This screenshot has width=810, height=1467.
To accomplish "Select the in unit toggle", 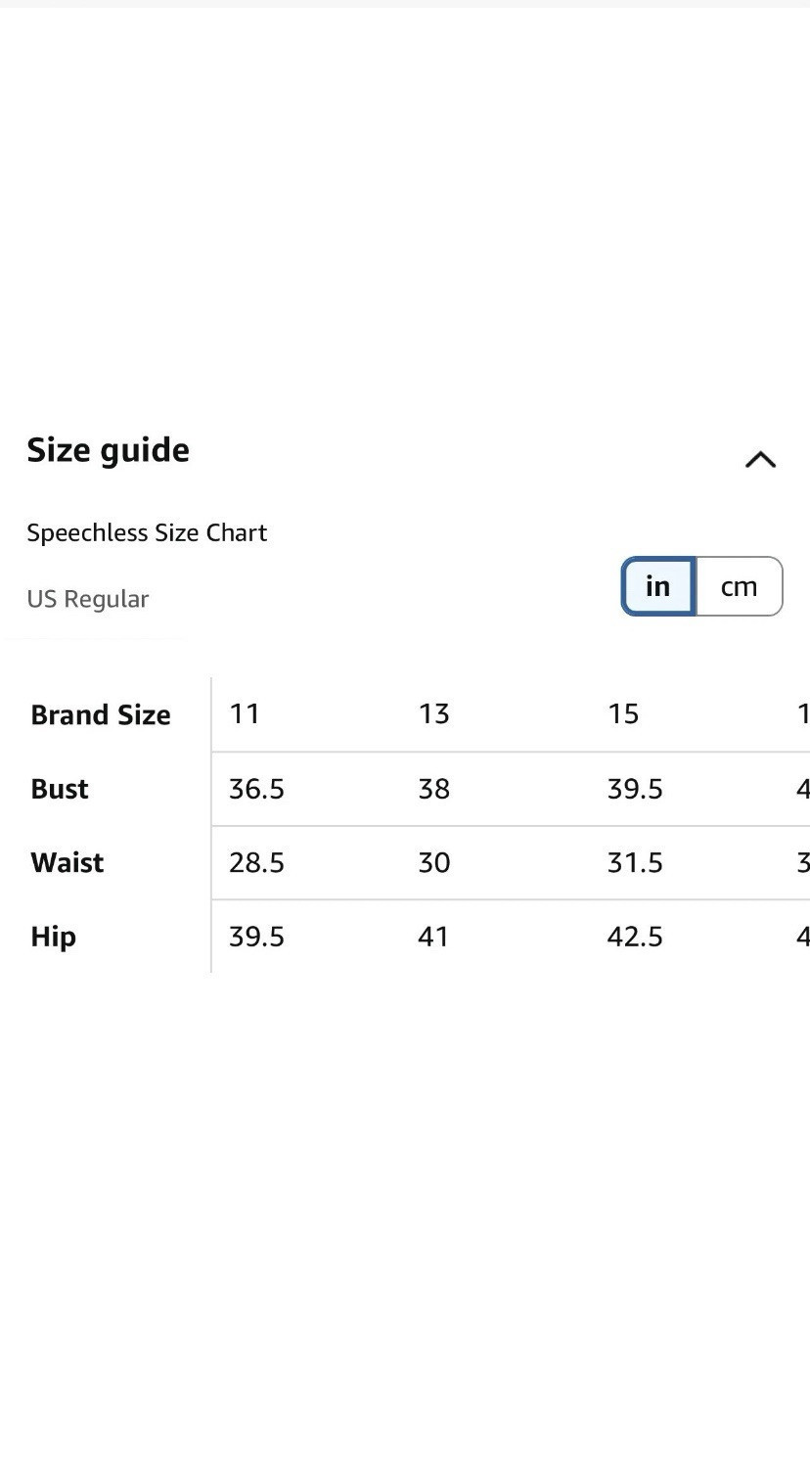I will click(x=658, y=586).
